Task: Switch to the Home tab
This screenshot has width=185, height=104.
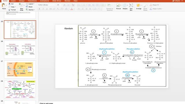Action: tap(5, 1)
